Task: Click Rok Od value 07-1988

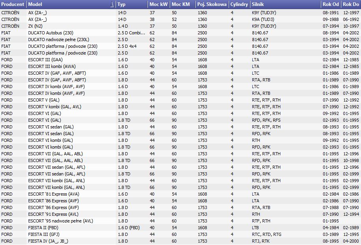Action: click(331, 207)
